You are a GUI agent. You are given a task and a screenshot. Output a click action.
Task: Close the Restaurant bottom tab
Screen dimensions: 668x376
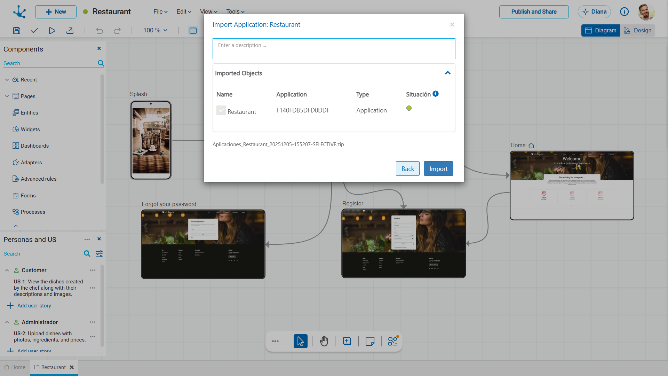tap(72, 367)
